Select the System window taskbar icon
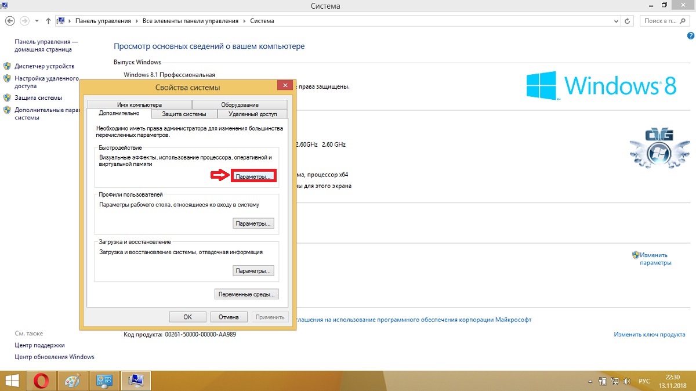696x391 pixels. (x=136, y=381)
